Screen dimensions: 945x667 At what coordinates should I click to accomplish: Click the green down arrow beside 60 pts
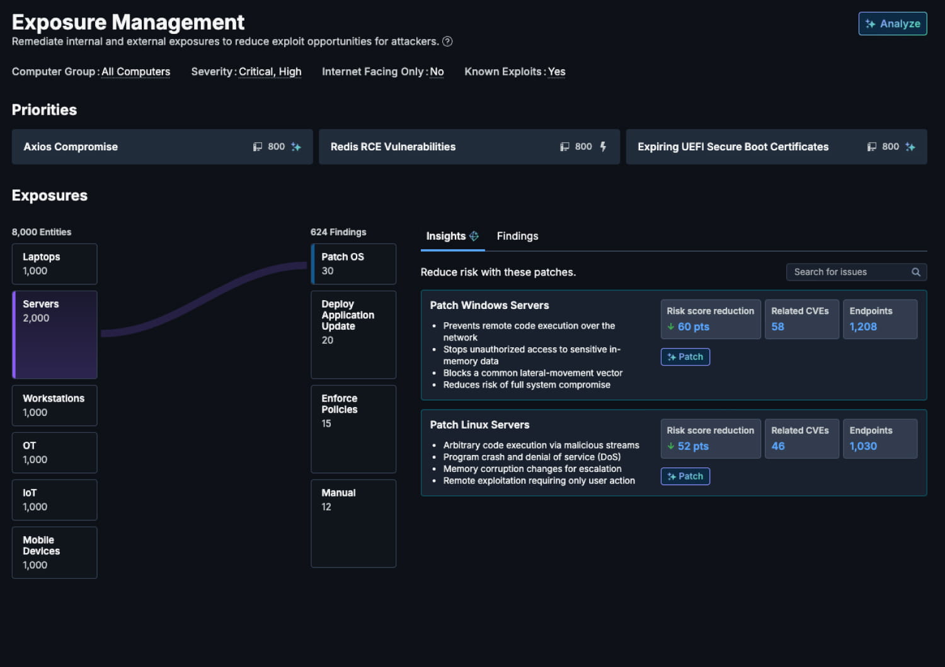tap(671, 327)
